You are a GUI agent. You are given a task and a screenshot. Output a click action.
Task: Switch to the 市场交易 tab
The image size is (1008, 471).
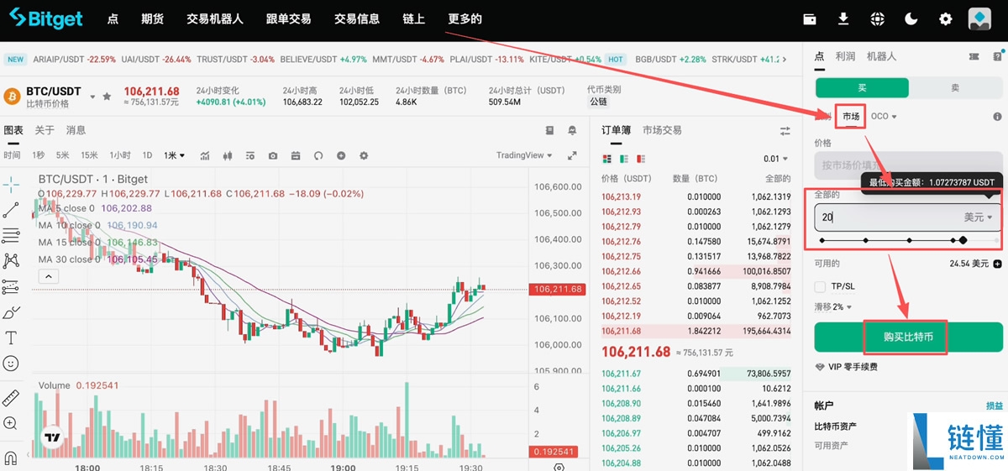point(662,130)
